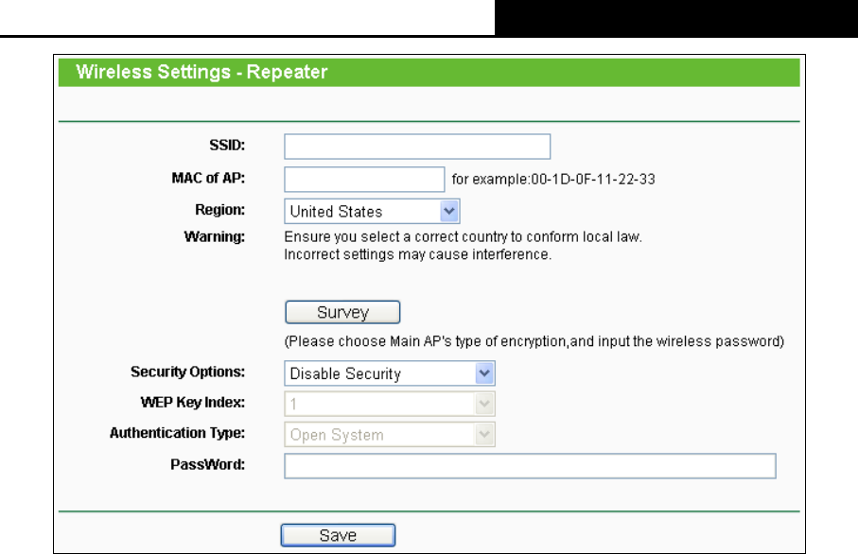Click the WEP Key Index label
The height and width of the screenshot is (554, 858).
tap(193, 403)
